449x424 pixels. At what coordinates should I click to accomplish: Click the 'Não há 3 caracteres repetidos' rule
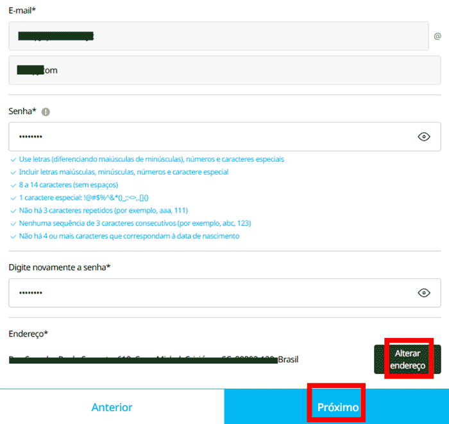coord(103,211)
